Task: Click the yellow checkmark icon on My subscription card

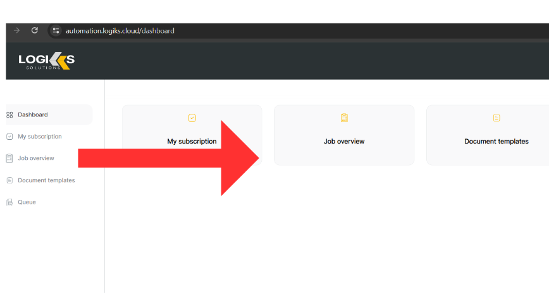Action: point(192,118)
